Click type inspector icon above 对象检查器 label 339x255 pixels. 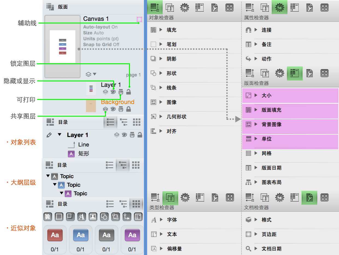[x=170, y=8]
